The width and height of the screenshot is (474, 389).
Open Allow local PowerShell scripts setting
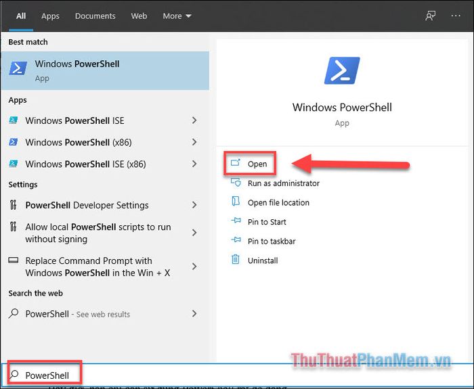coord(105,233)
